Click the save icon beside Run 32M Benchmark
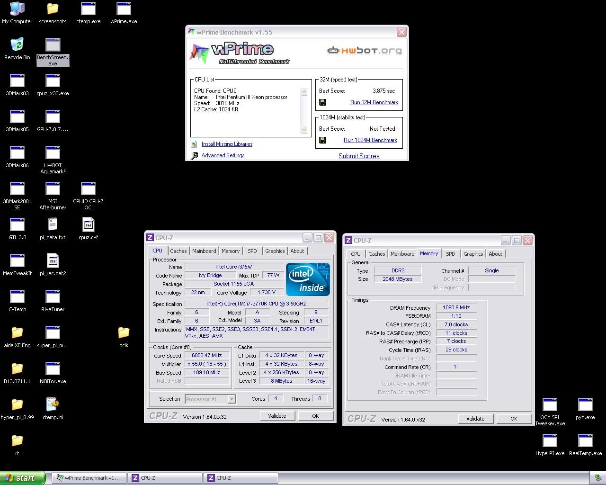This screenshot has width=606, height=485. pyautogui.click(x=322, y=102)
